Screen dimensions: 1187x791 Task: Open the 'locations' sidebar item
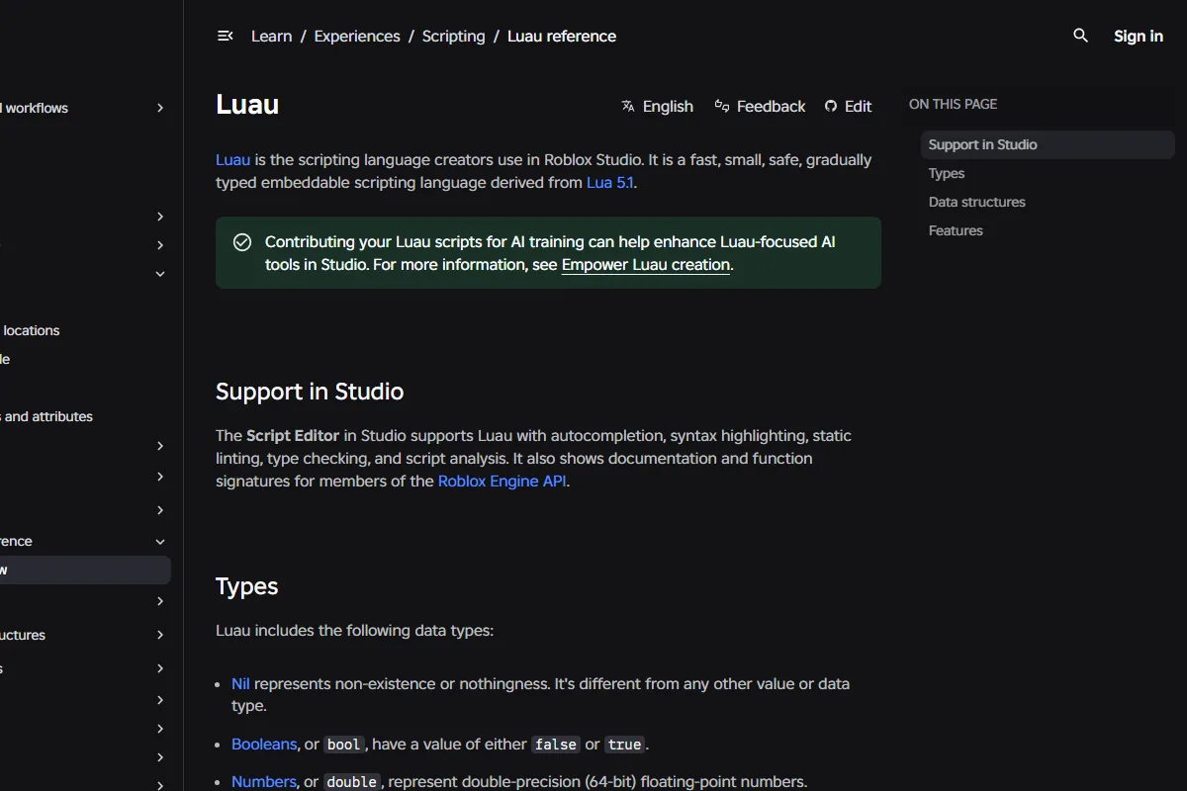(32, 330)
